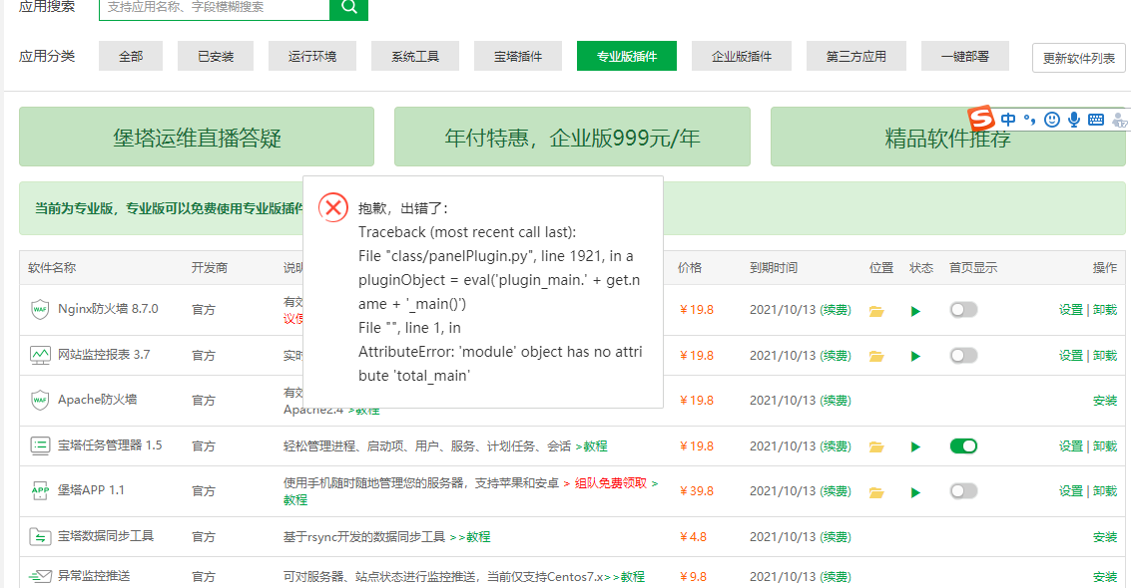Switch to 已安装 category tab
Image resolution: width=1131 pixels, height=588 pixels.
point(216,57)
